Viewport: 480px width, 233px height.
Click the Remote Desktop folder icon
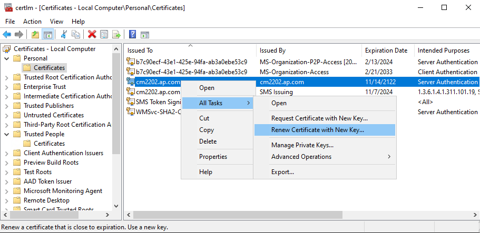17,200
